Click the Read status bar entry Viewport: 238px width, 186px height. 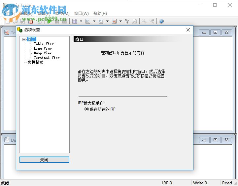(227, 183)
